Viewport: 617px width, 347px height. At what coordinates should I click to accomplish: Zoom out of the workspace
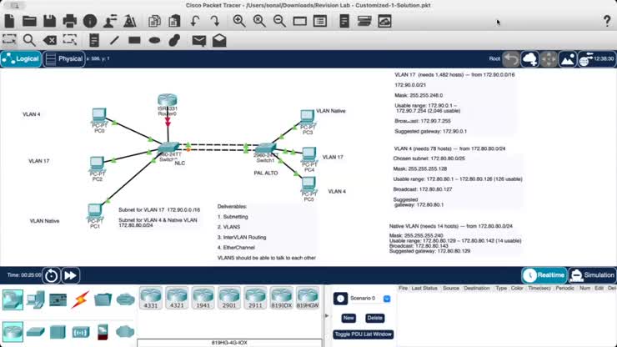coord(279,21)
